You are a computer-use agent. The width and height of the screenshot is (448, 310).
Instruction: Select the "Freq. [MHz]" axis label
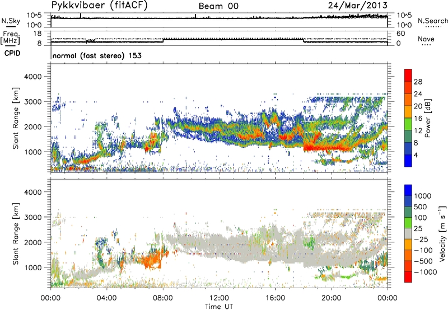11,38
